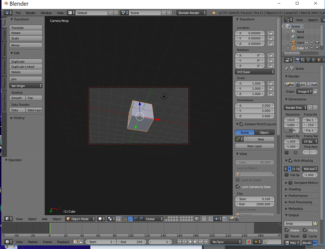
Task: Lock the Location X transform
Action: coord(270,33)
